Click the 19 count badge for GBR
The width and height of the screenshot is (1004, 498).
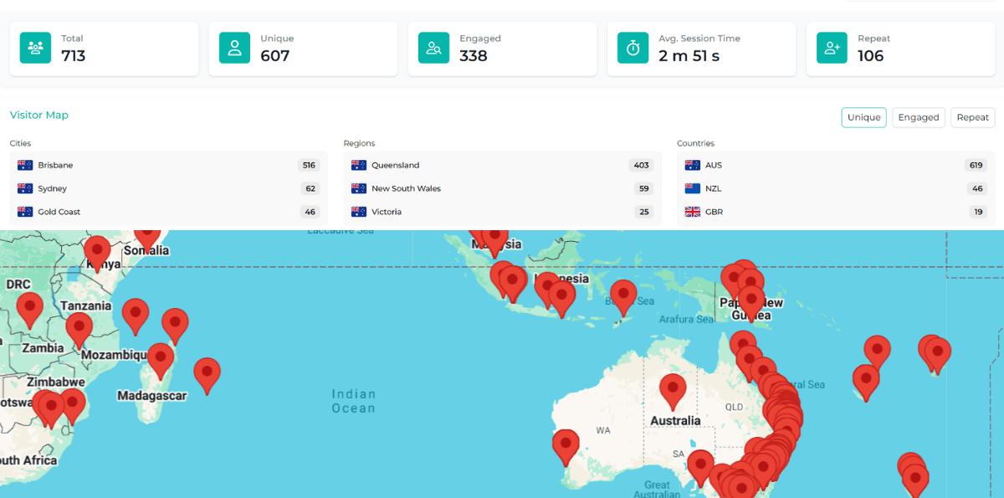(x=978, y=212)
